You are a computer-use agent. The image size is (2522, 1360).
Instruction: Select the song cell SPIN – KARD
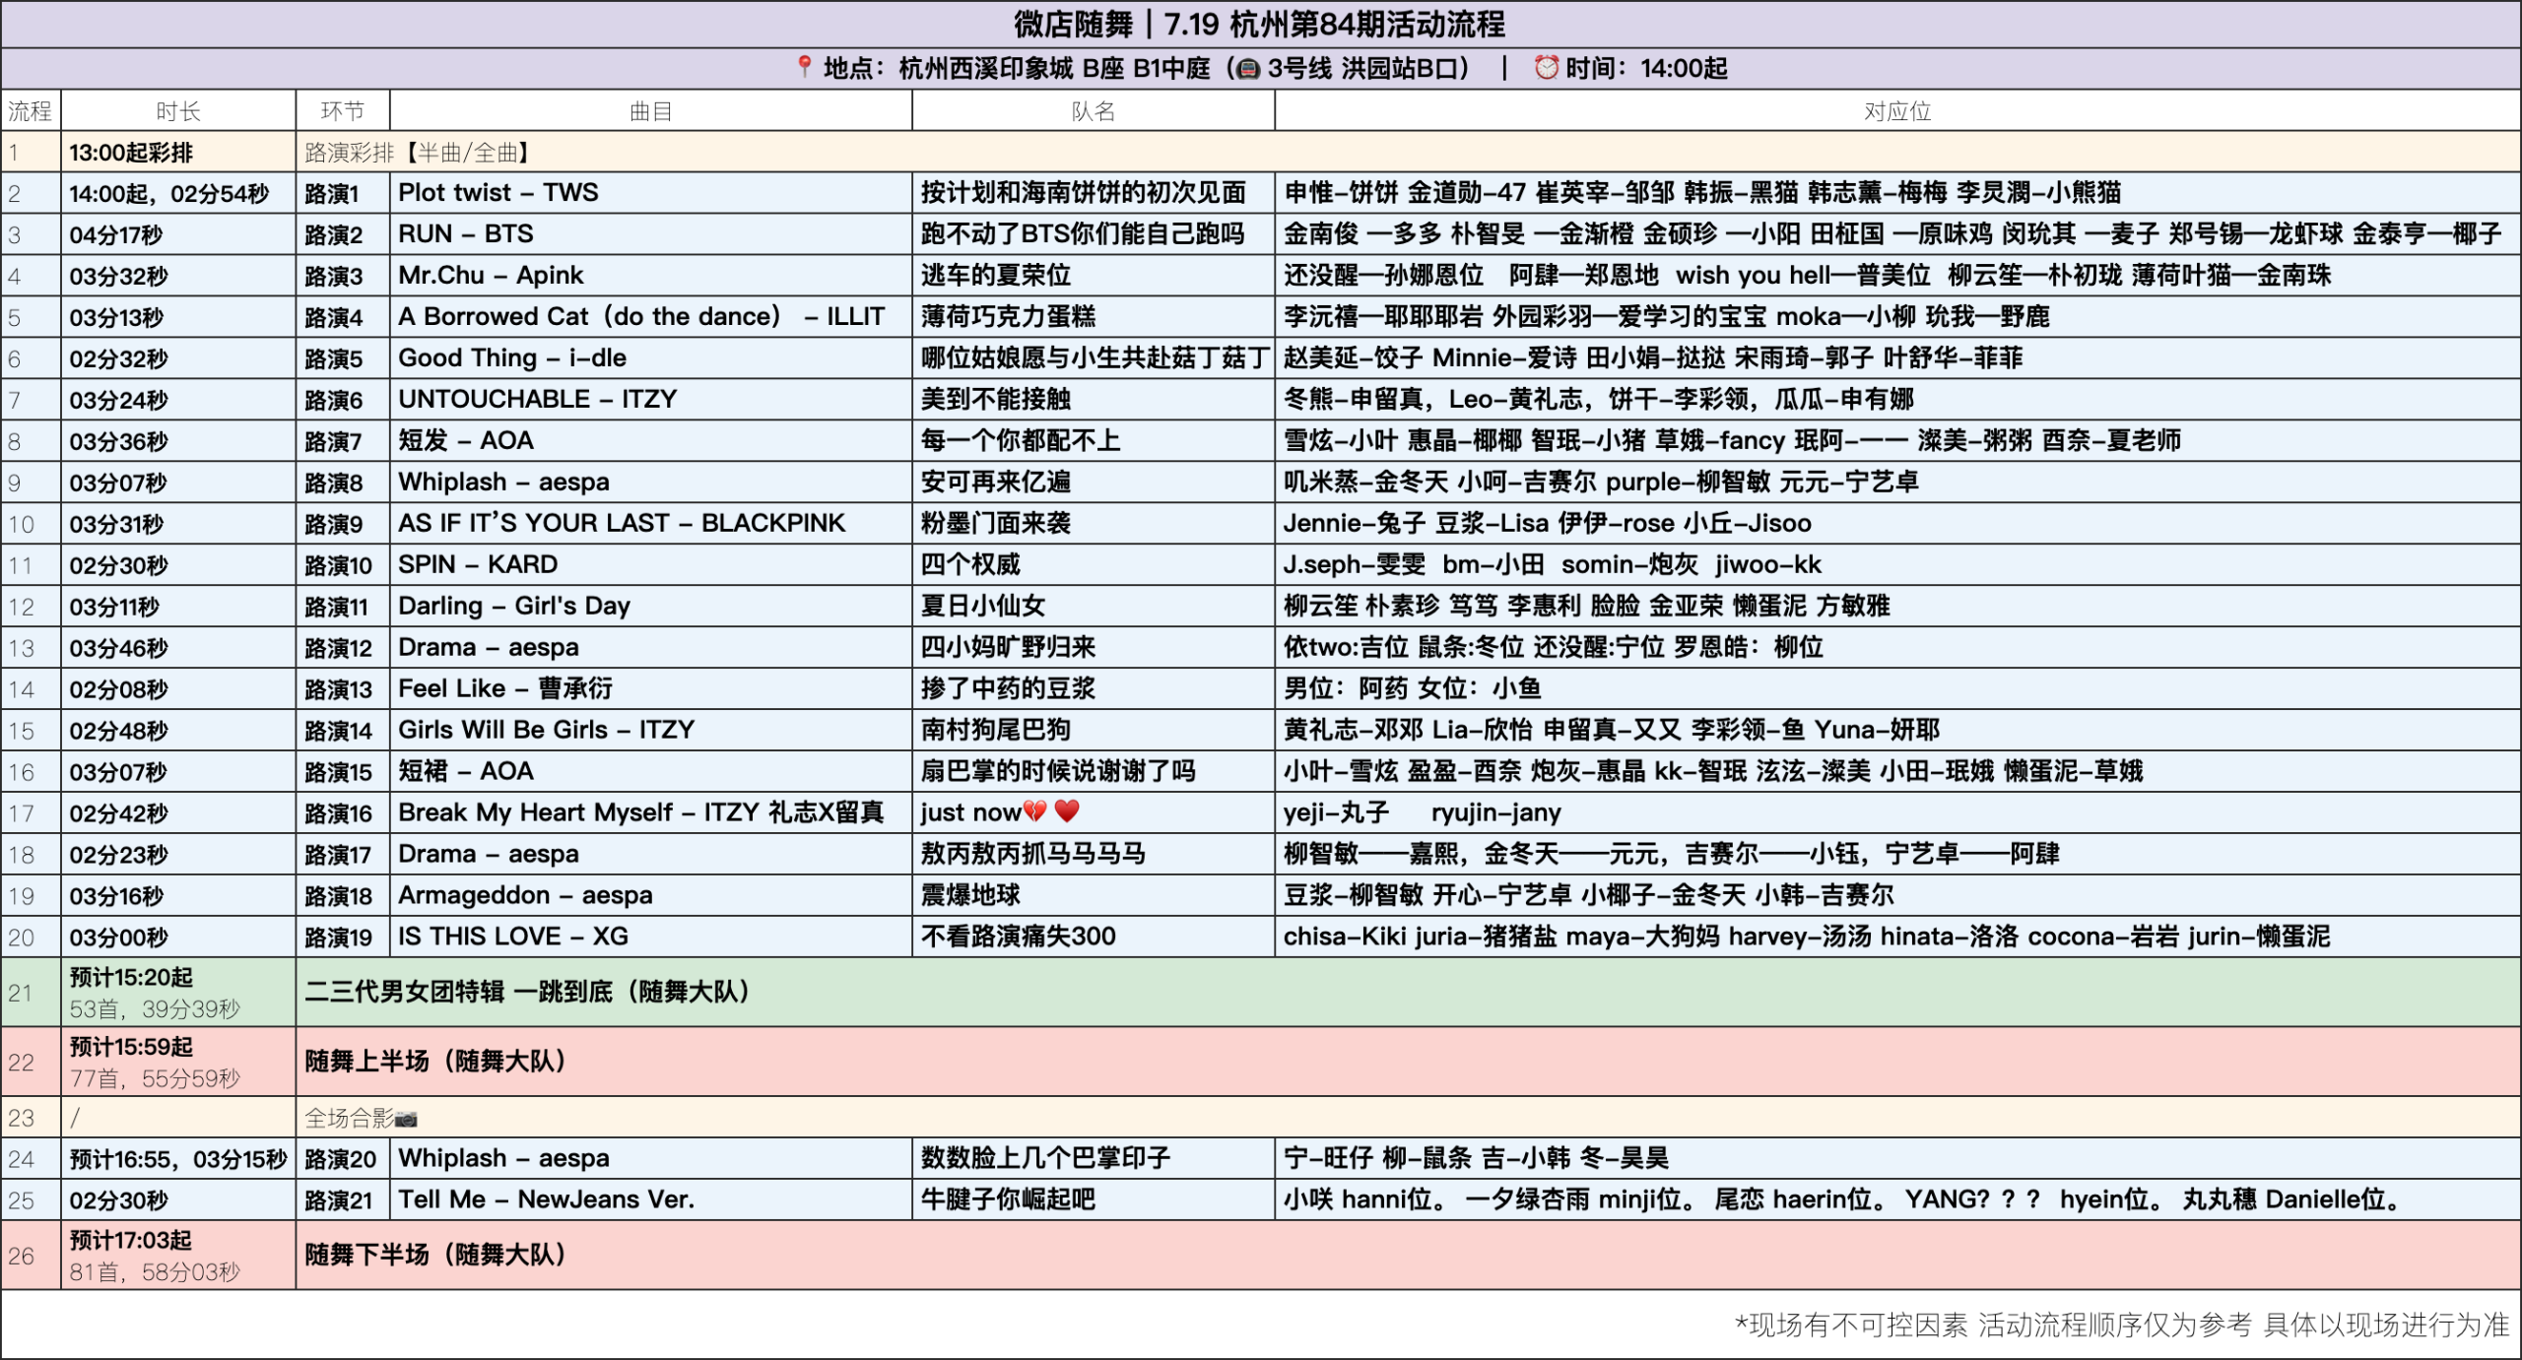651,565
